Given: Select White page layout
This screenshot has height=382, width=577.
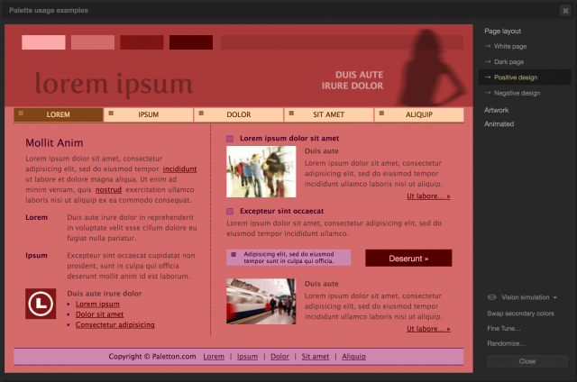Looking at the screenshot, I should click(510, 46).
